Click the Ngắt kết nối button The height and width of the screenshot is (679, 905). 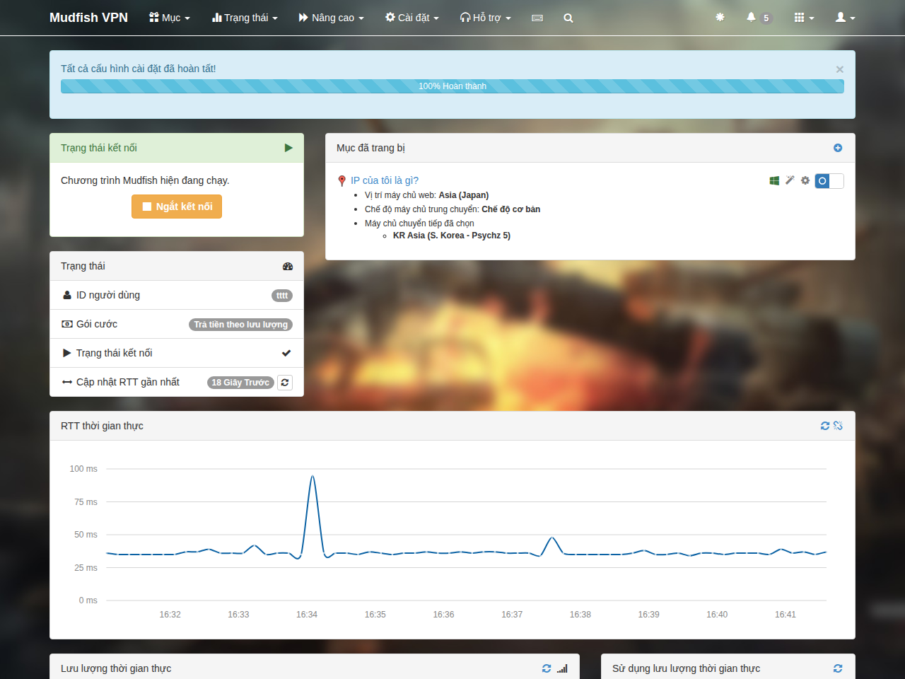[x=177, y=207]
